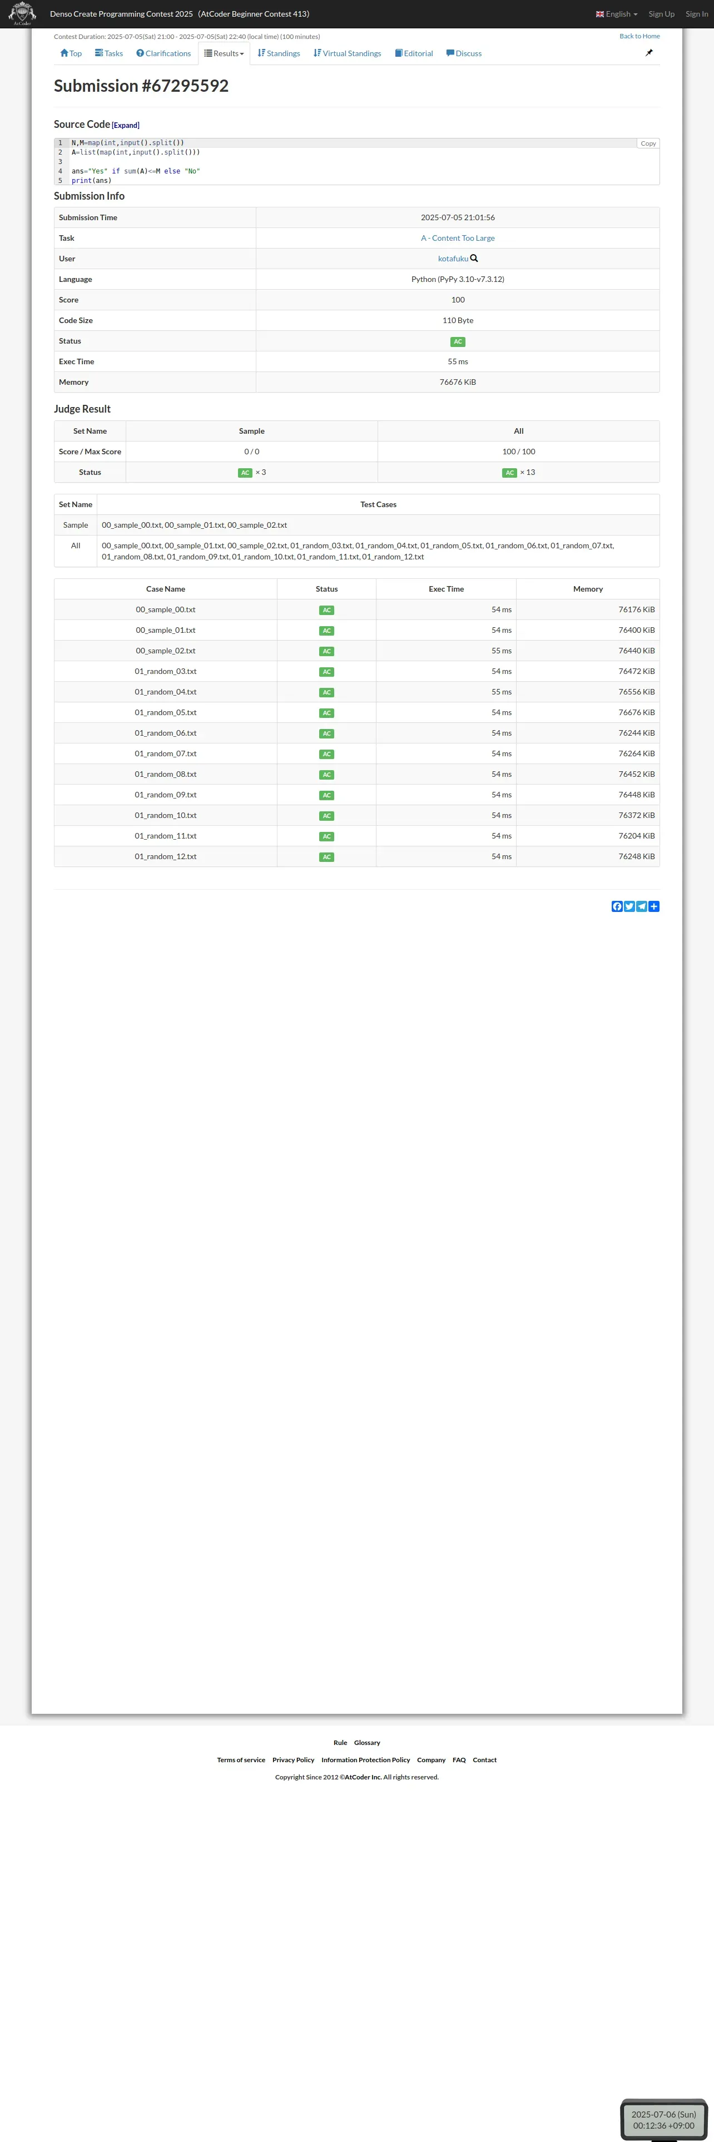Click the Back to Home link
Image resolution: width=714 pixels, height=2142 pixels.
pyautogui.click(x=639, y=37)
